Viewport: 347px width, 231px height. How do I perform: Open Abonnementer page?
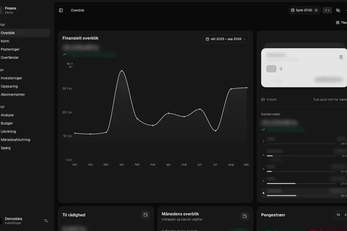(x=25, y=94)
